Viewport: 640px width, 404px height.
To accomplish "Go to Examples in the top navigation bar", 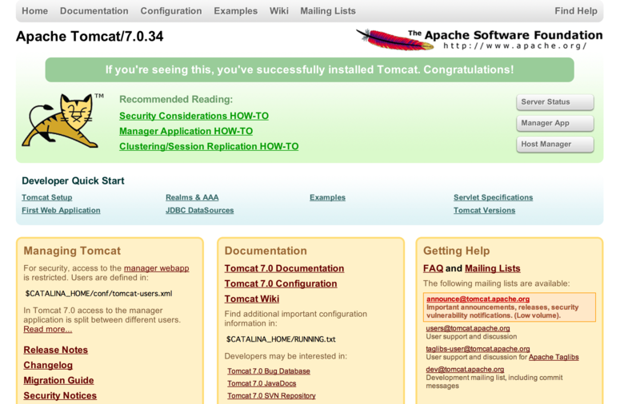I will [x=235, y=11].
